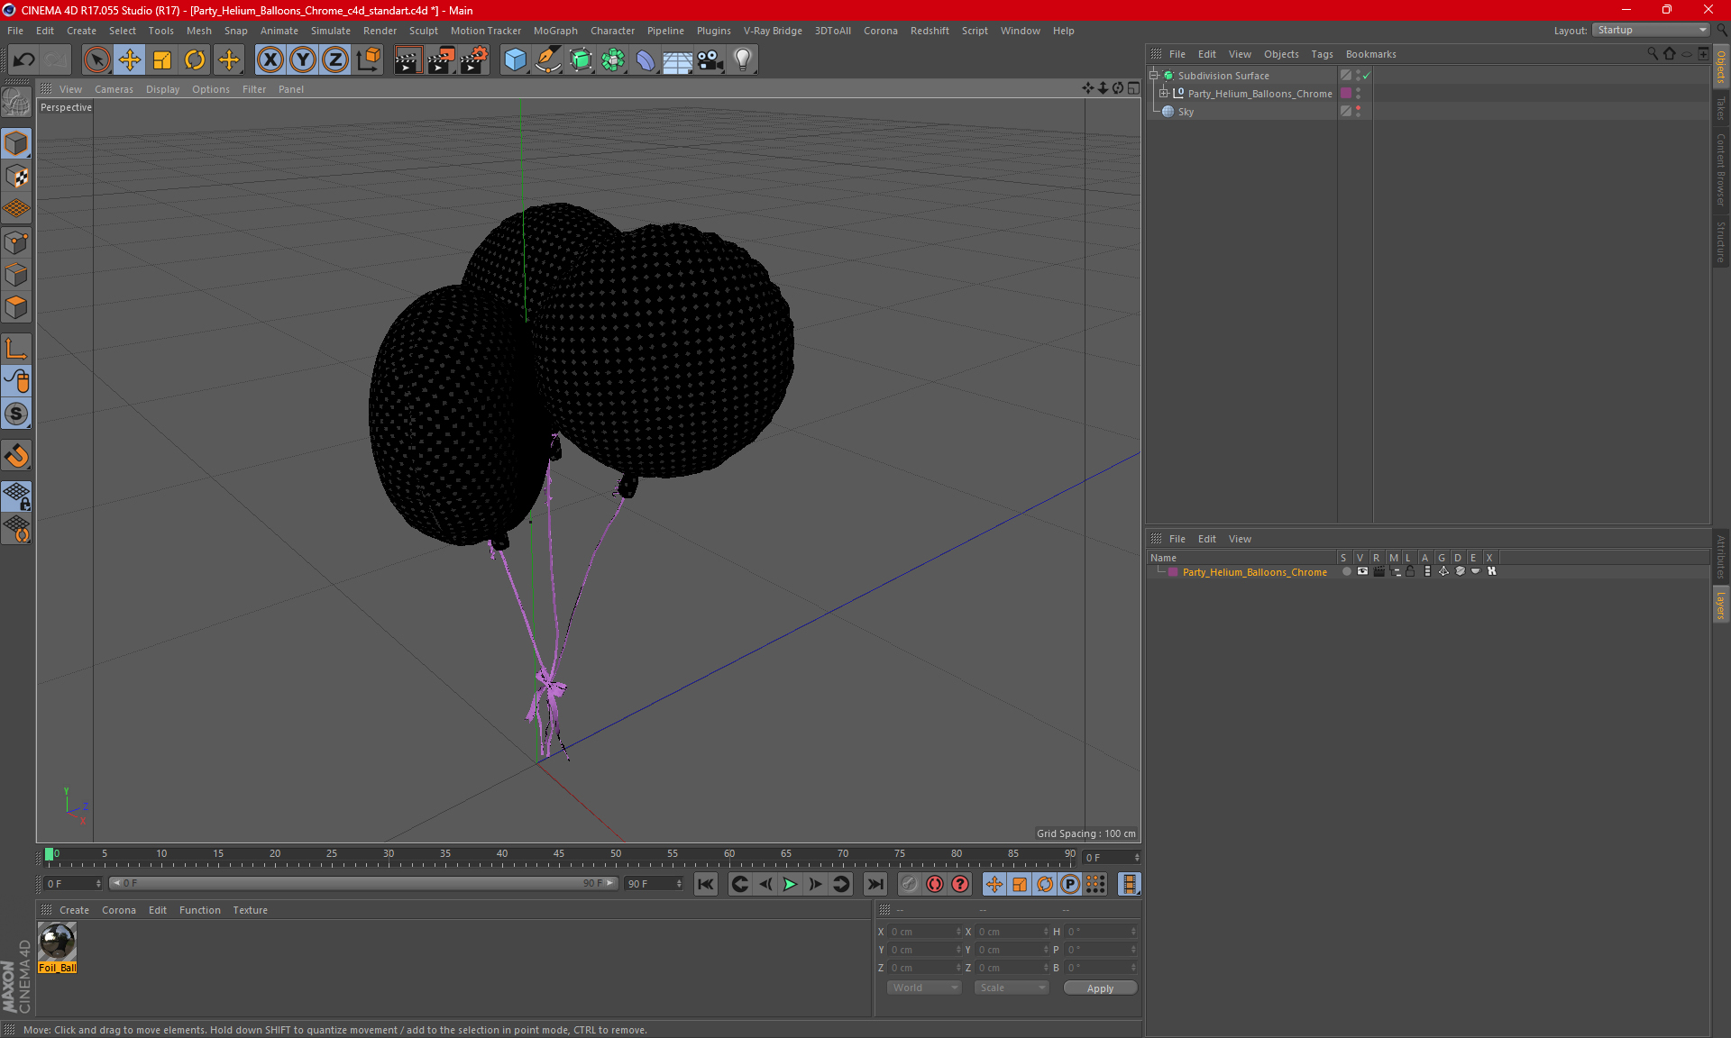Add a Floor environment object

678,59
